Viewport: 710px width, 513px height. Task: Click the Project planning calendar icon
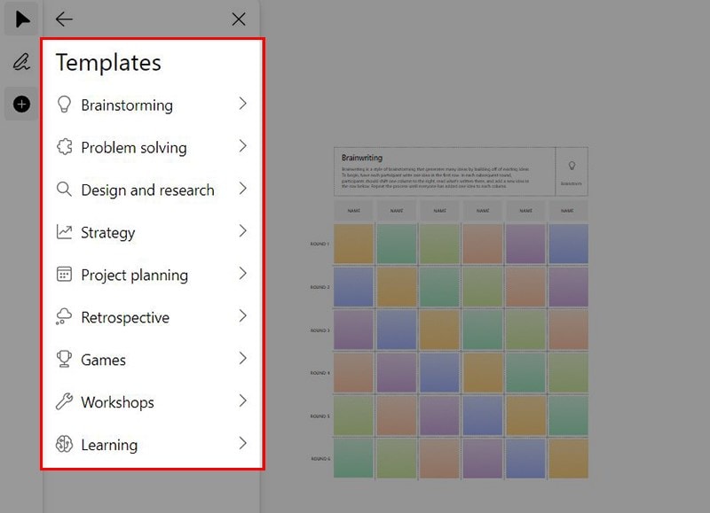[66, 275]
